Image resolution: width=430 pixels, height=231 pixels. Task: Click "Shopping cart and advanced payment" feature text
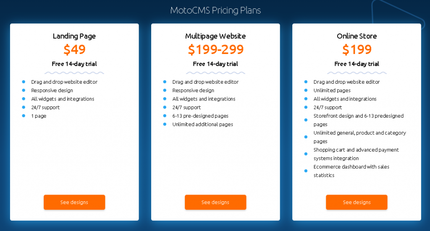(356, 150)
